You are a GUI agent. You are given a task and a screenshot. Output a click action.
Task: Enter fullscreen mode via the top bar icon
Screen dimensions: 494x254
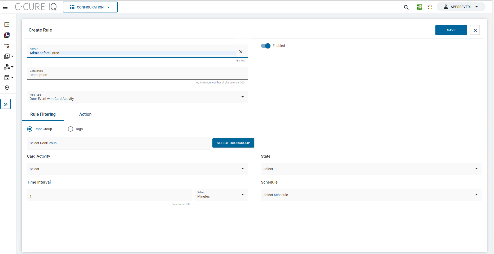[x=430, y=7]
